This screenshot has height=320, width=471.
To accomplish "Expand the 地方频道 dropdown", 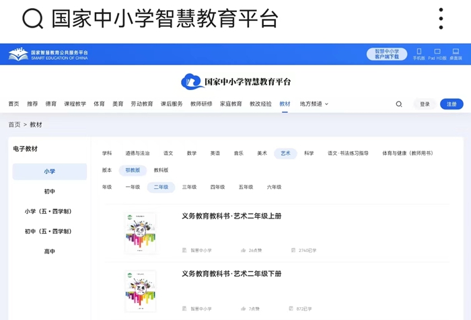I will point(314,104).
